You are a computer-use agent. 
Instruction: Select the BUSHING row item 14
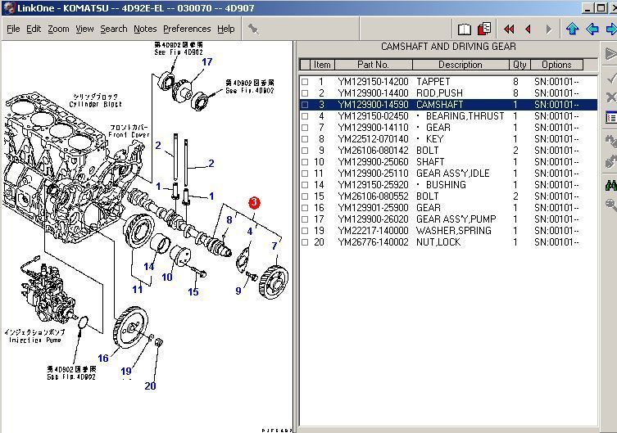click(448, 185)
